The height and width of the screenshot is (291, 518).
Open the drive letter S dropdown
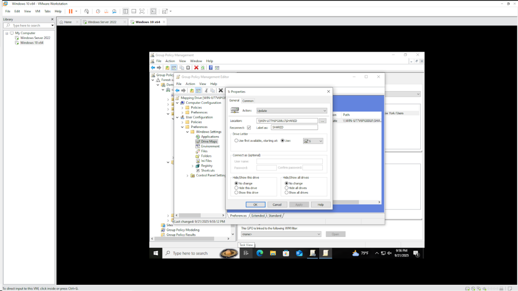tap(313, 141)
